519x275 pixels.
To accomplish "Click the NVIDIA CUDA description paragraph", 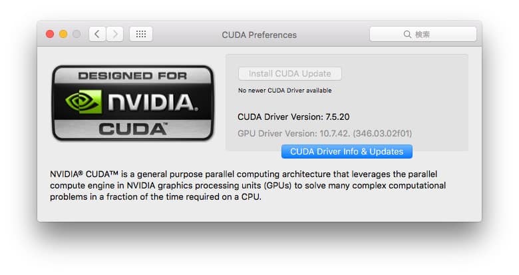I will pyautogui.click(x=248, y=184).
